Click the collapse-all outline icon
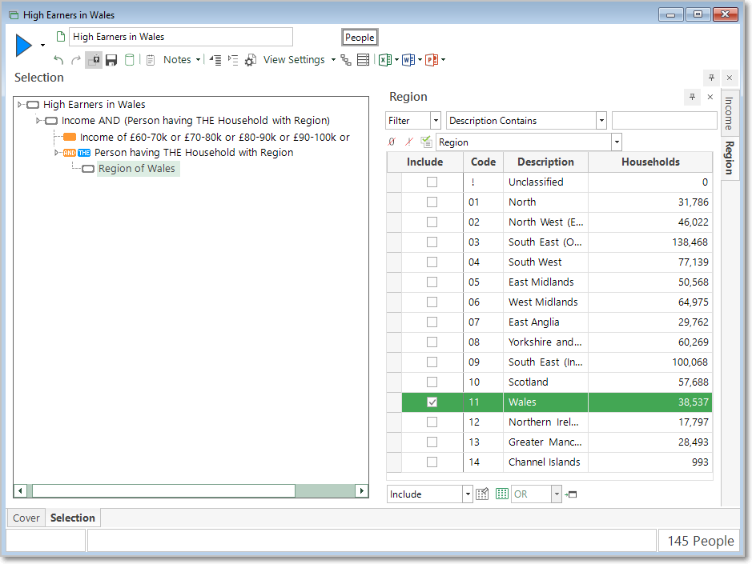This screenshot has height=564, width=752. click(215, 60)
